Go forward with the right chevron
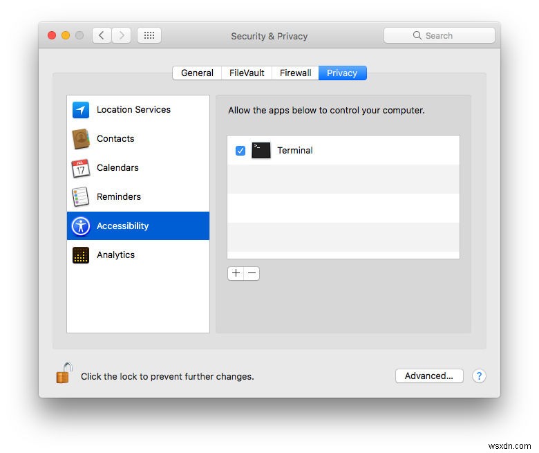 pyautogui.click(x=122, y=35)
